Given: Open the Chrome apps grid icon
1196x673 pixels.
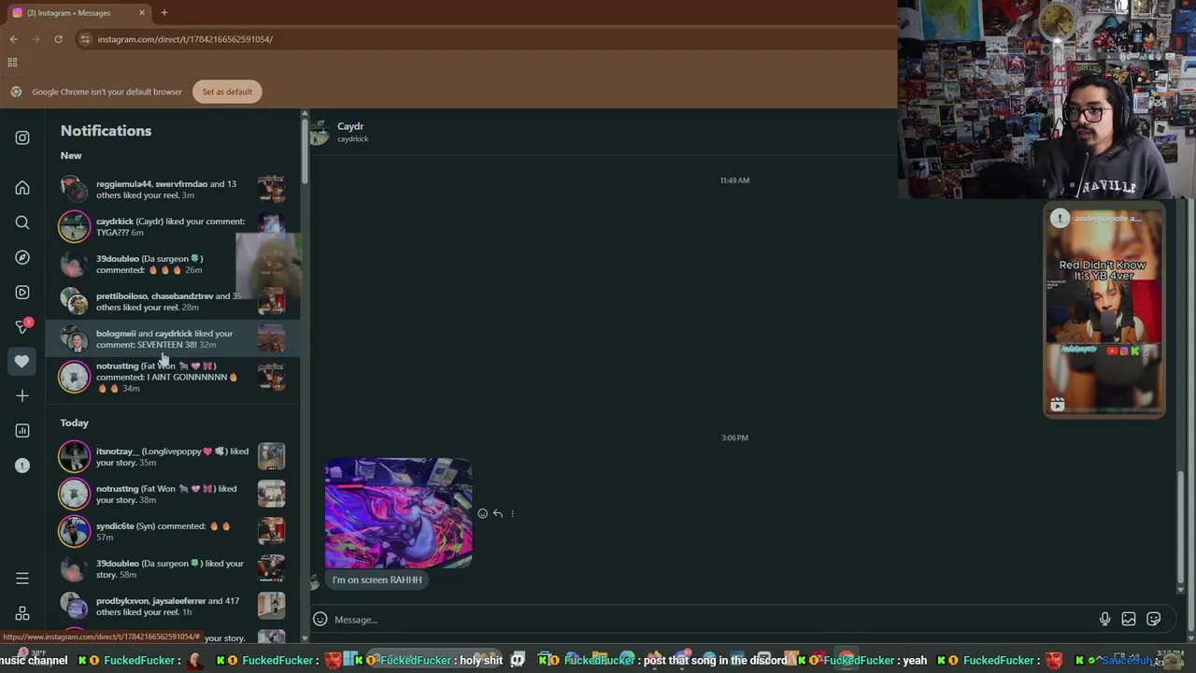Looking at the screenshot, I should click(12, 63).
